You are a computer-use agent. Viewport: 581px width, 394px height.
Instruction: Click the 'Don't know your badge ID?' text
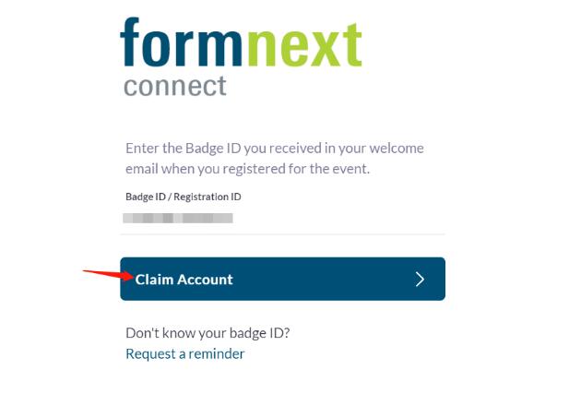(x=213, y=333)
